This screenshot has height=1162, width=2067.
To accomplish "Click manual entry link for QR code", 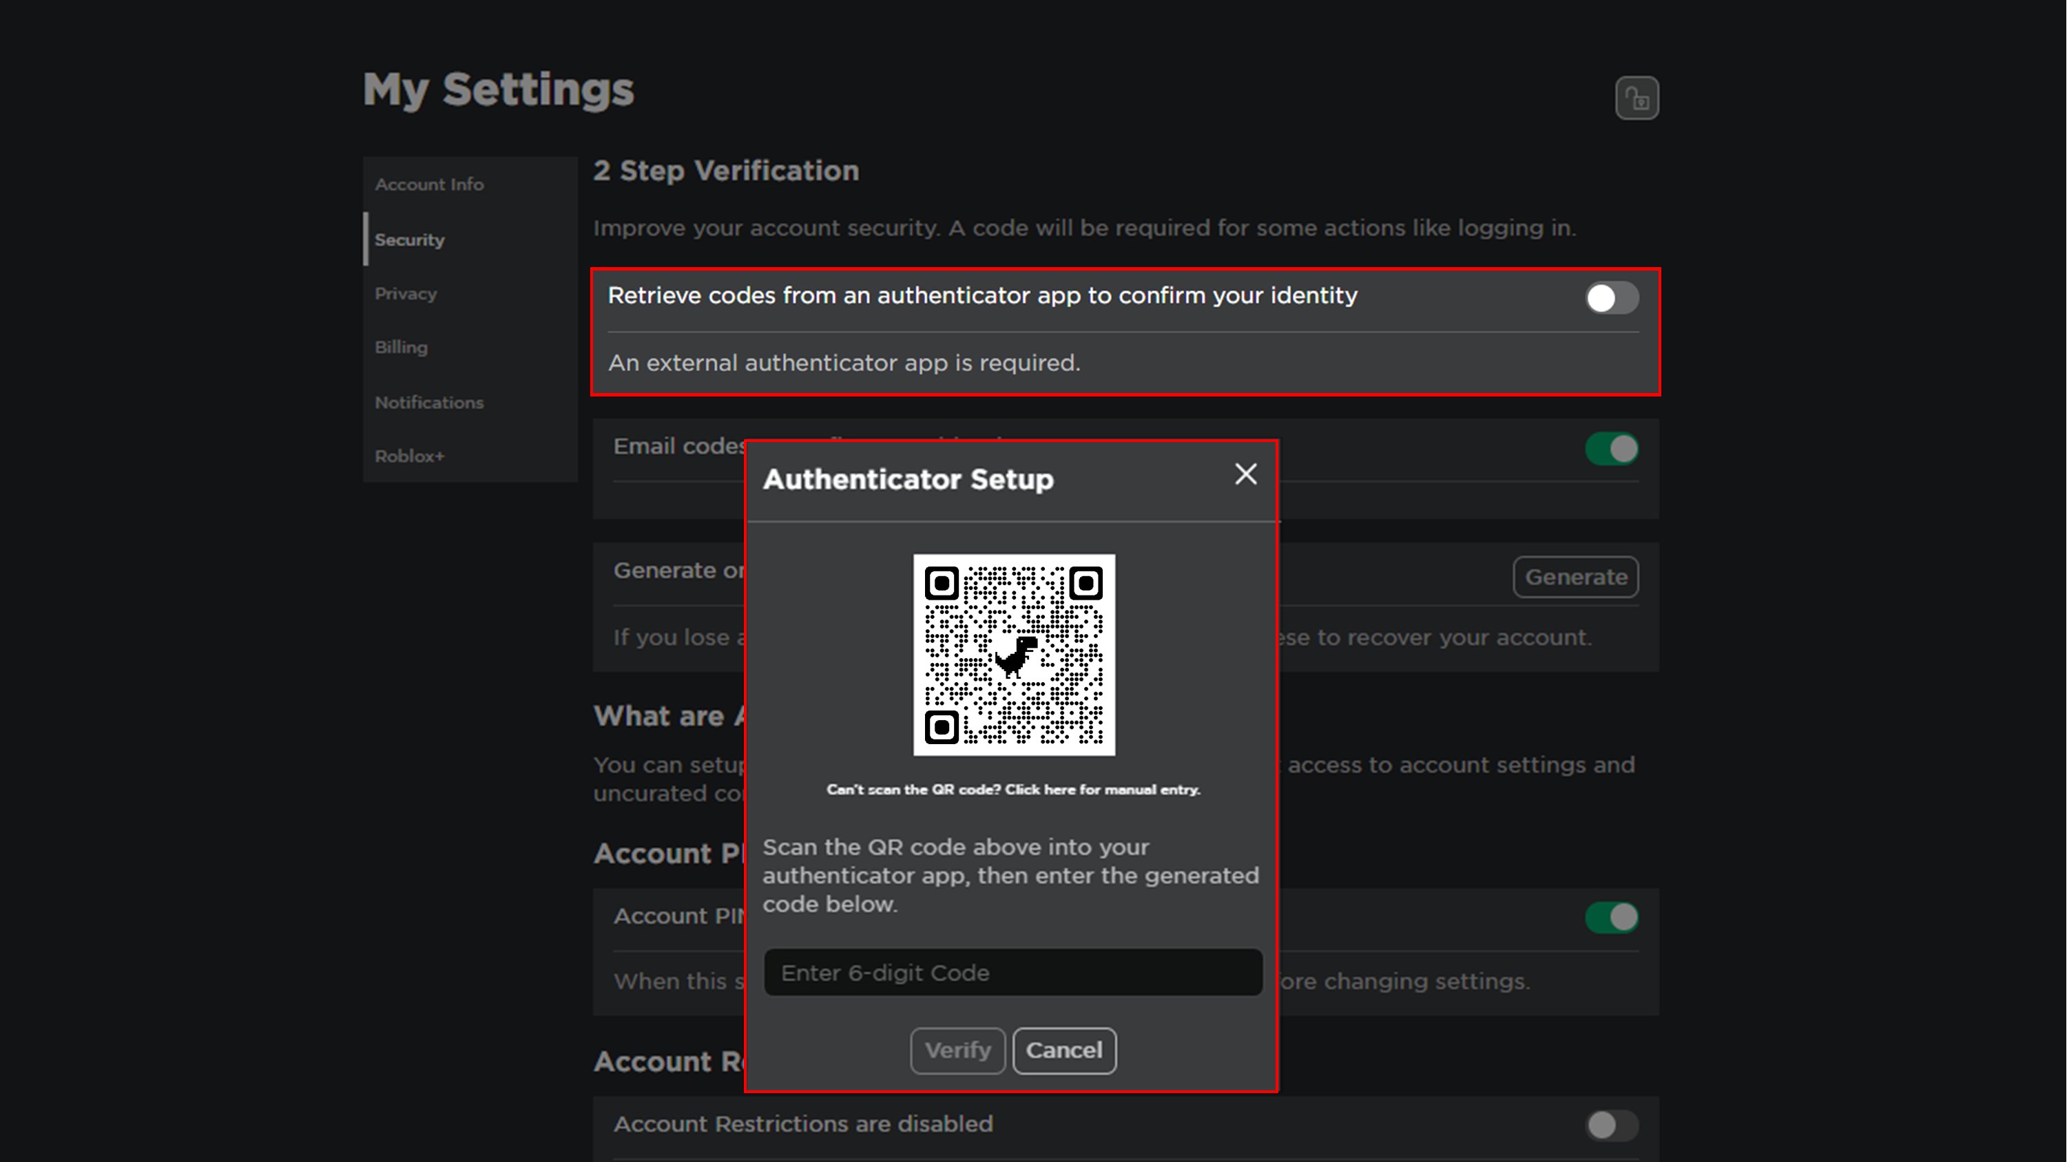I will point(1012,789).
